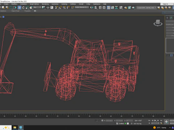
Task: Click Edit Named Selection Sets icon
Action: (x=72, y=8)
